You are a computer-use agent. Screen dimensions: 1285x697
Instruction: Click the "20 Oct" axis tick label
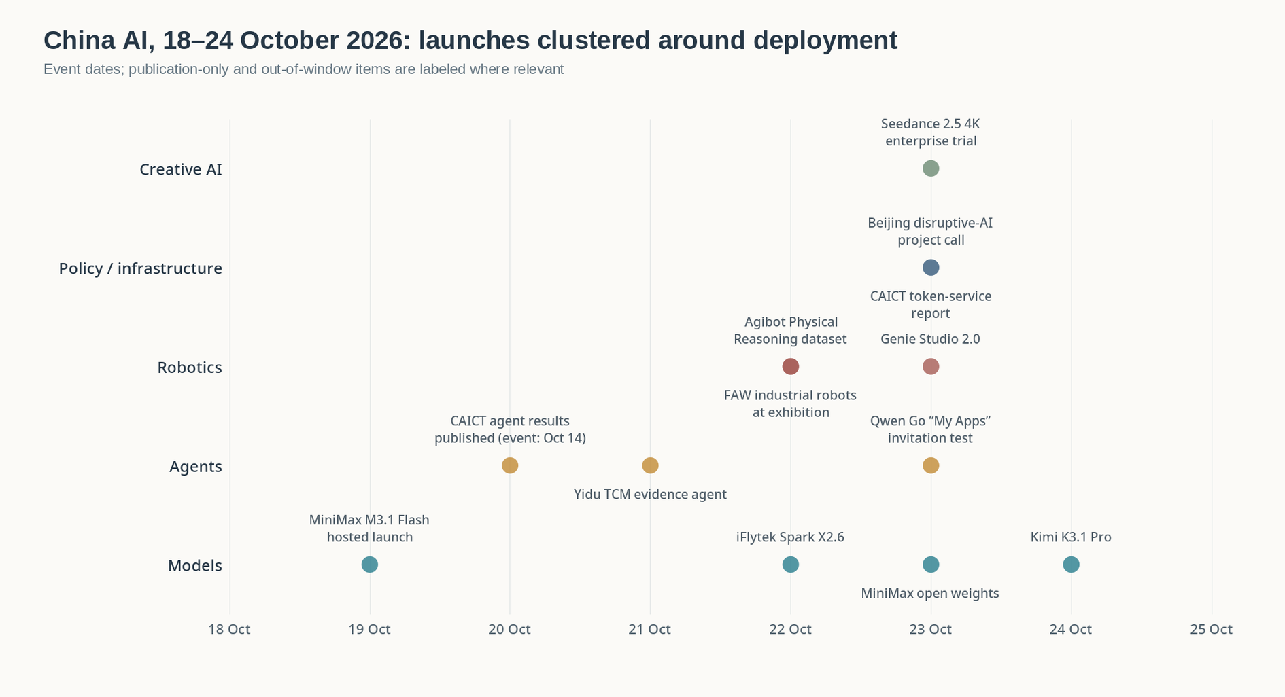coord(510,629)
